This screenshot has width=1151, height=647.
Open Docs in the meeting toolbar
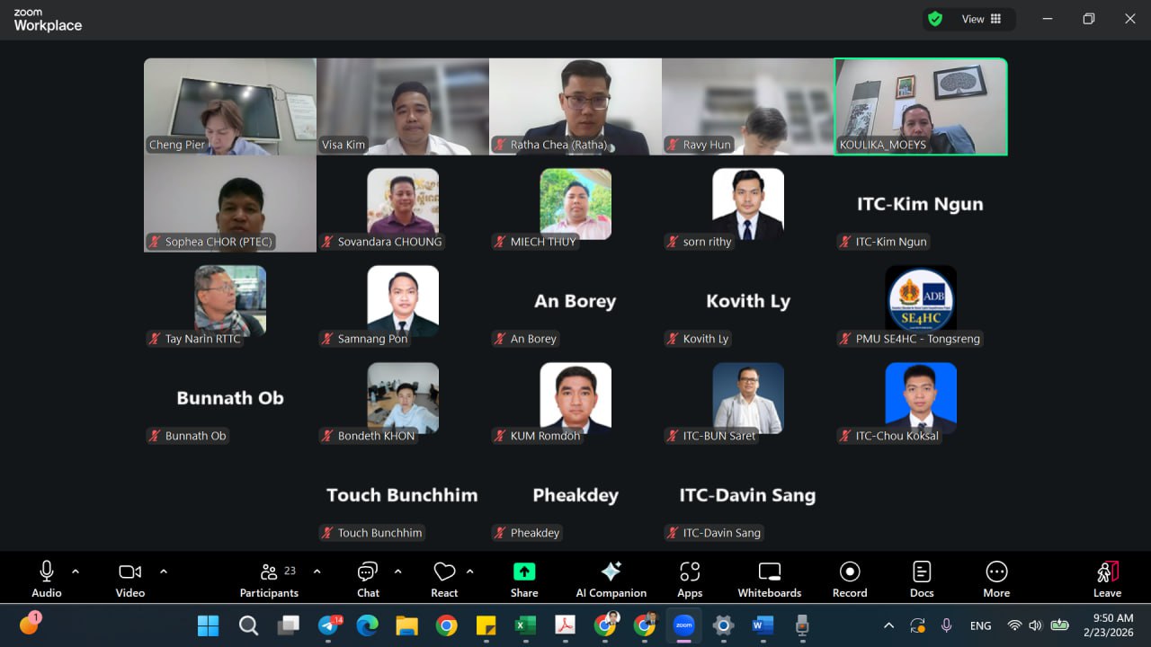click(x=922, y=578)
